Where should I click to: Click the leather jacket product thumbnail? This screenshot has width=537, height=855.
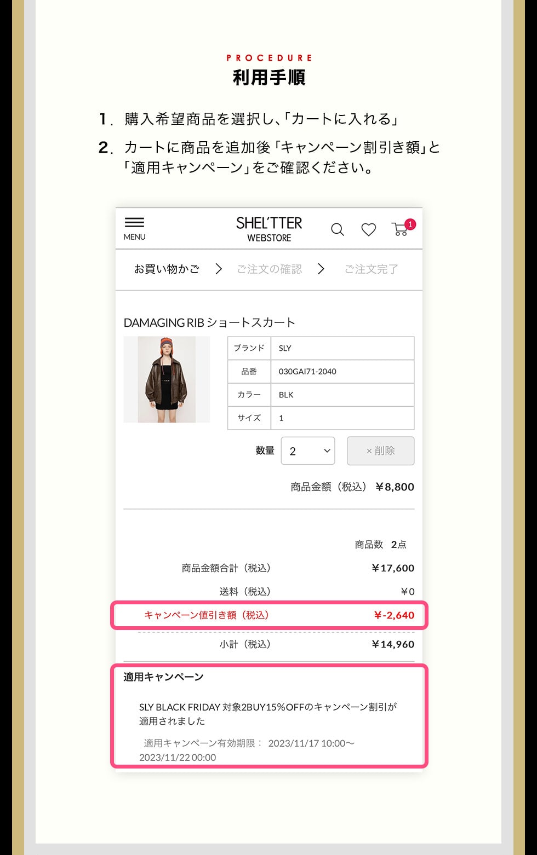[x=167, y=379]
